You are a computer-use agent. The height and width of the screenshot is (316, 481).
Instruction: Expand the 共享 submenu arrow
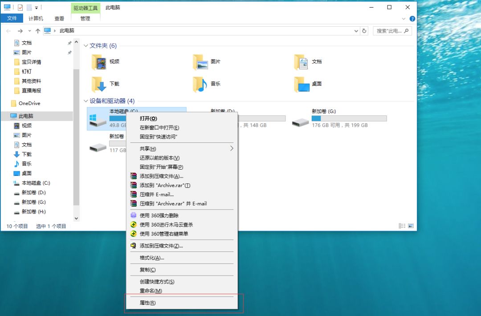pyautogui.click(x=232, y=149)
